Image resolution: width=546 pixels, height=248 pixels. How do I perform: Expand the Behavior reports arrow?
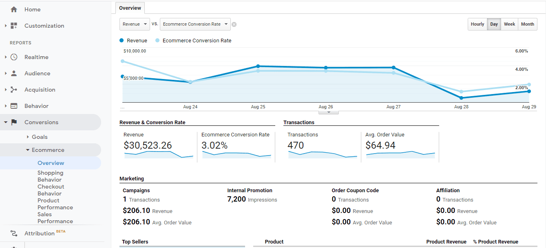6,106
